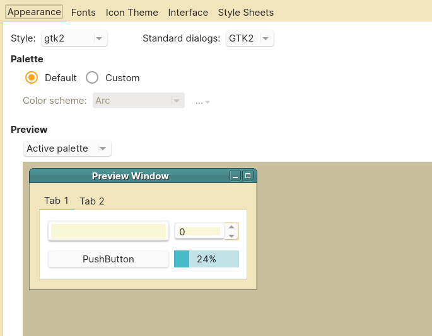Open the Style Sheets tab

[x=246, y=12]
